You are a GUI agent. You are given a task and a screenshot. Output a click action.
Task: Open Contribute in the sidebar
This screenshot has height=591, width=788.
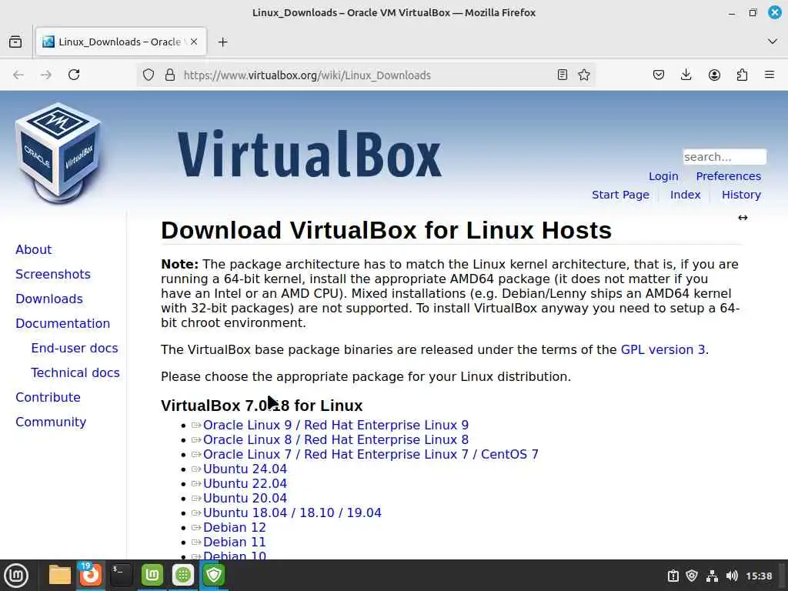click(48, 398)
